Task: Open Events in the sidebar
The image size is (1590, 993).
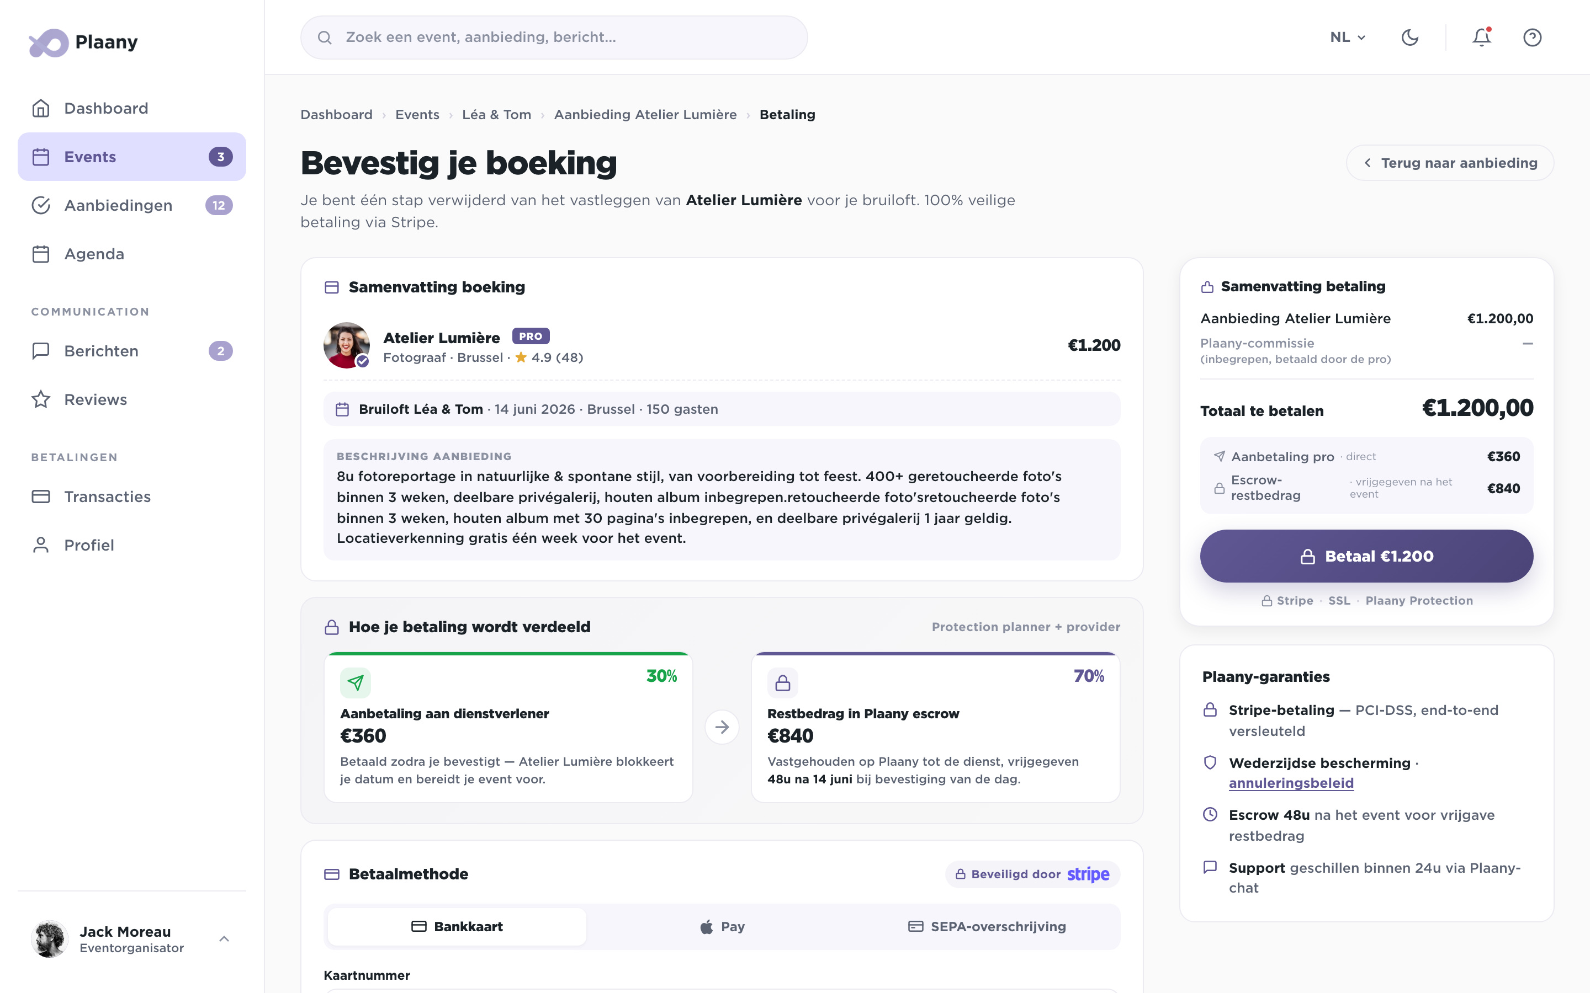Action: coord(131,157)
